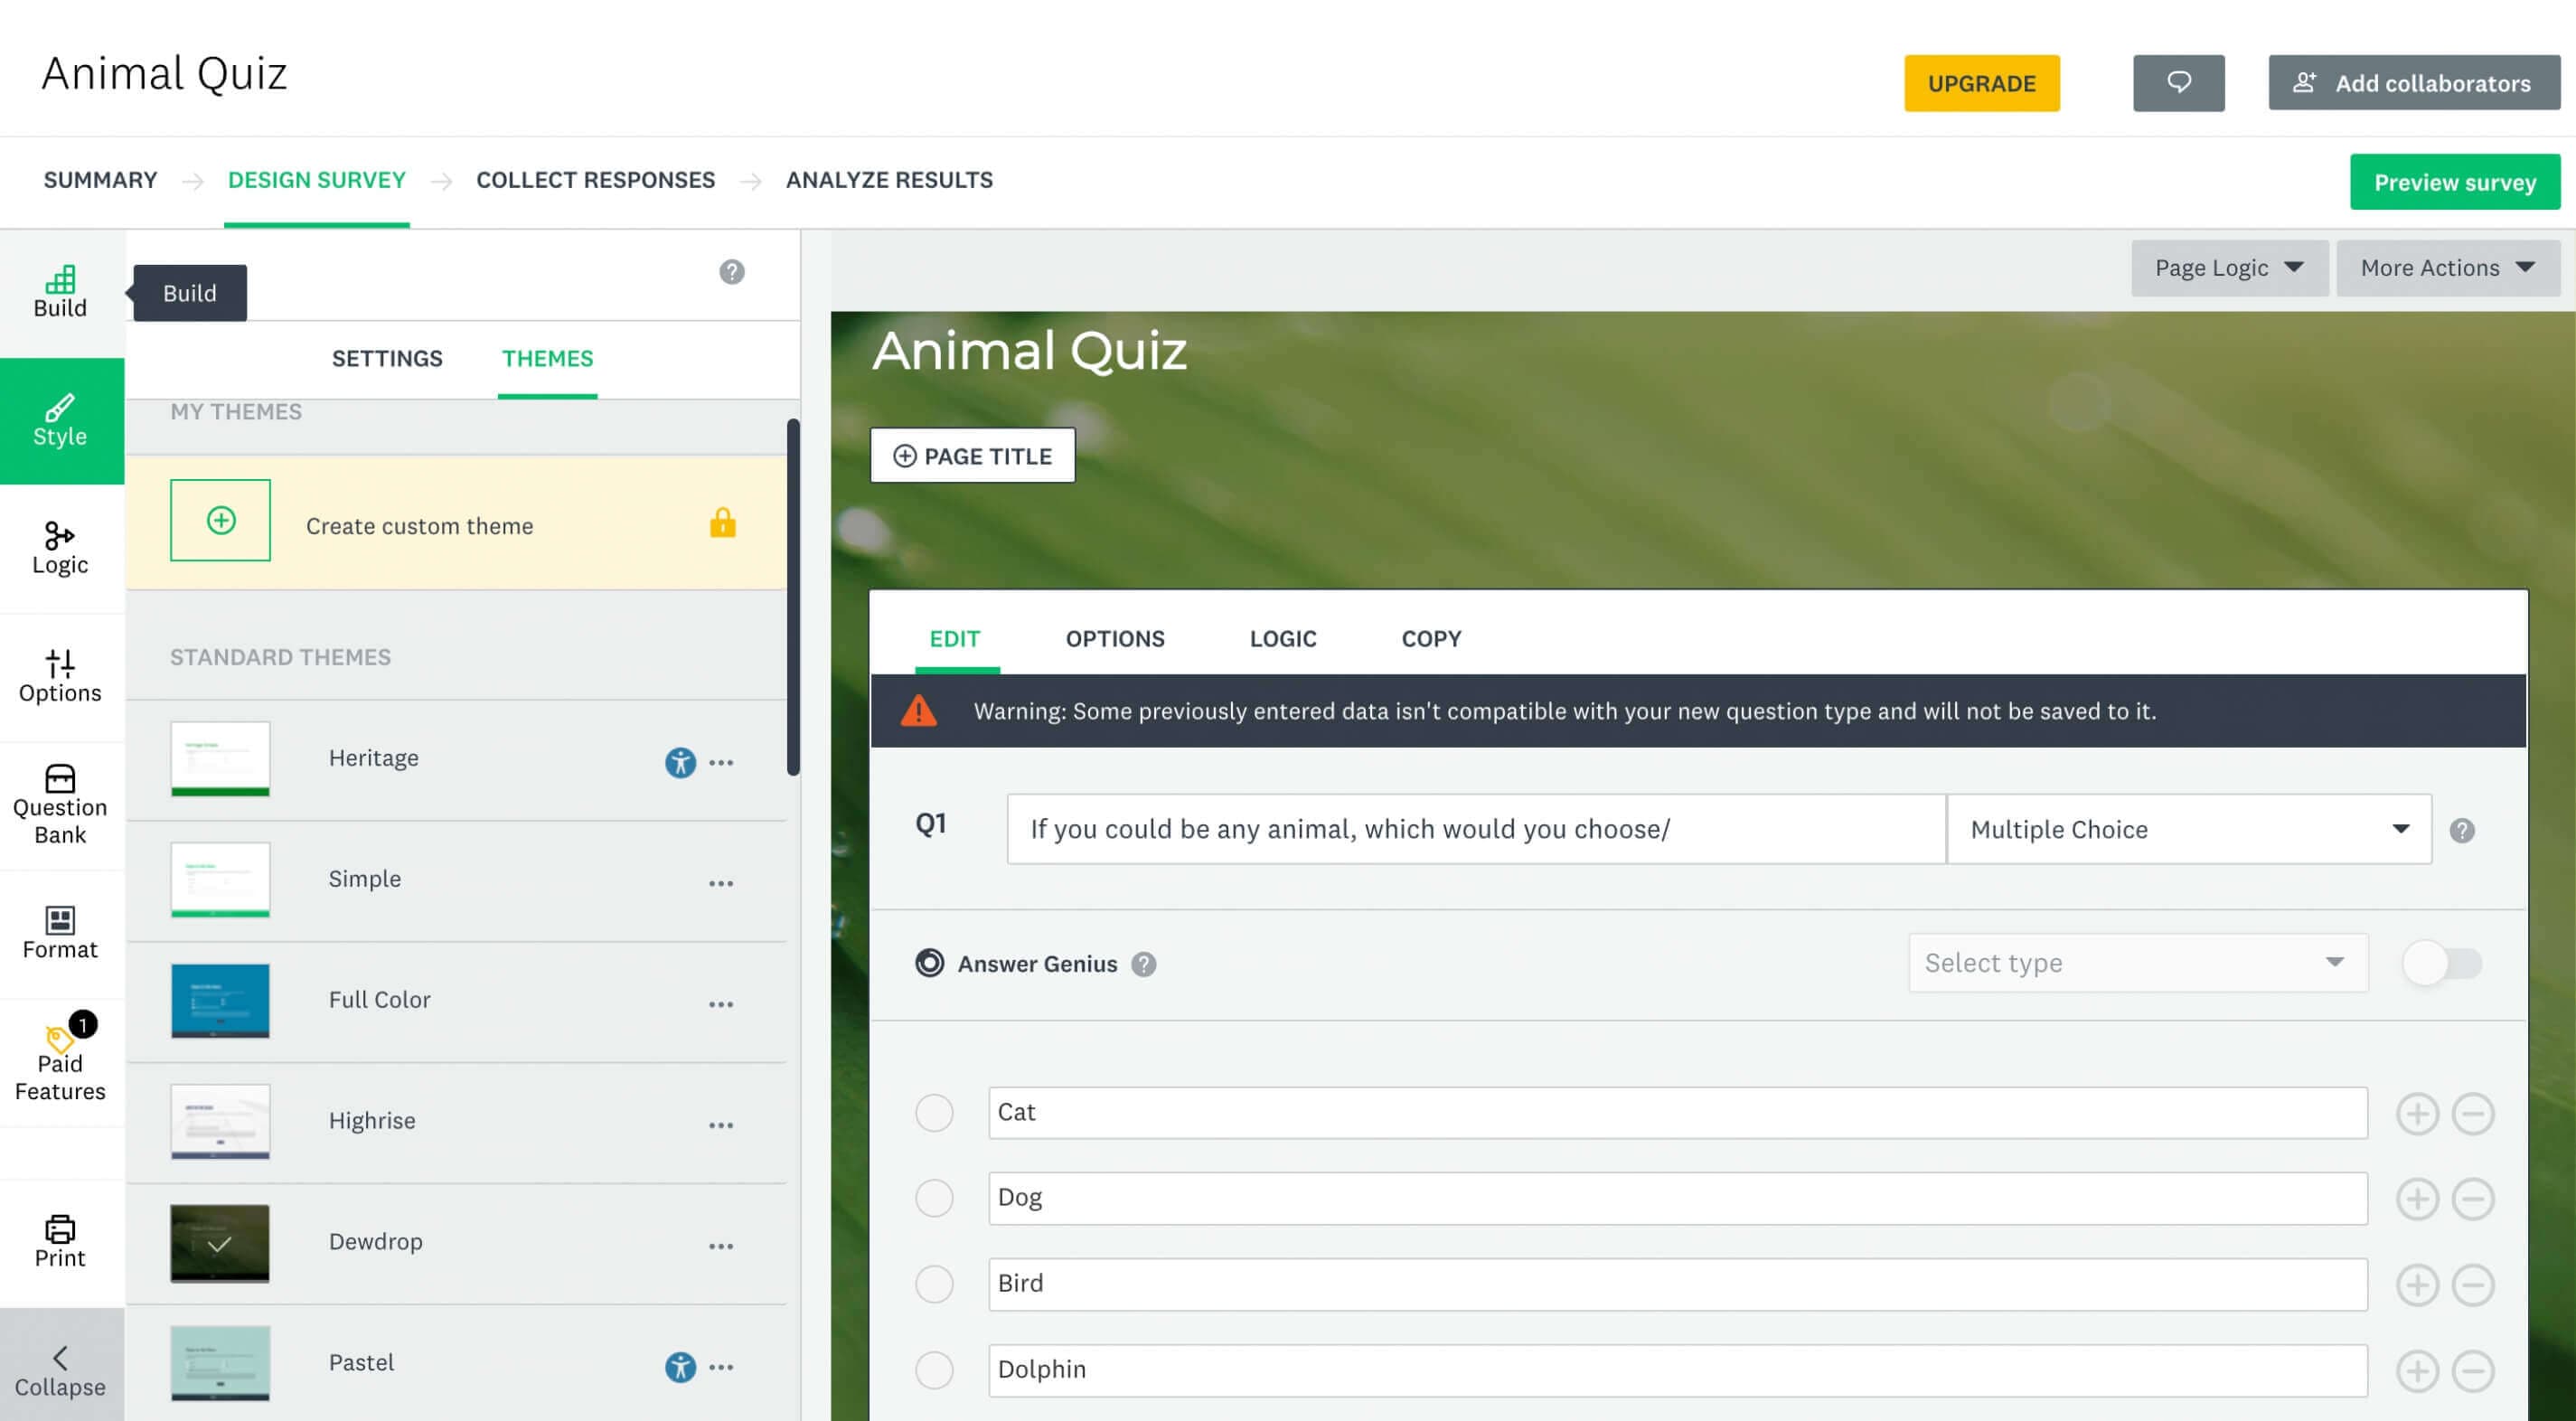This screenshot has height=1421, width=2576.
Task: Select the question Edit tab
Action: tap(955, 638)
